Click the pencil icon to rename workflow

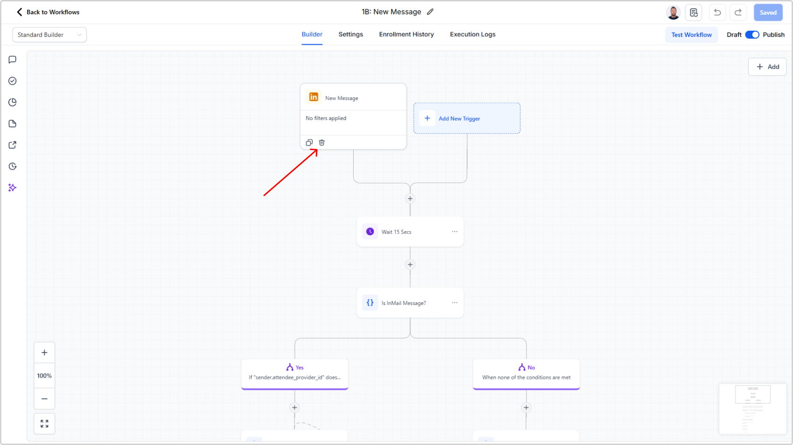[x=430, y=12]
